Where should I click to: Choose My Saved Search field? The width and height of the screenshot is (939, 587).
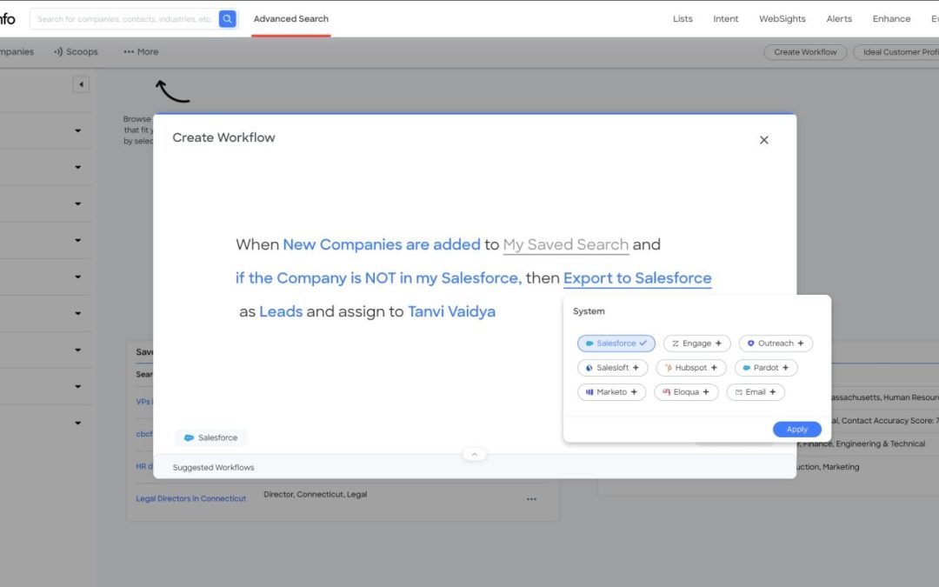(x=566, y=244)
